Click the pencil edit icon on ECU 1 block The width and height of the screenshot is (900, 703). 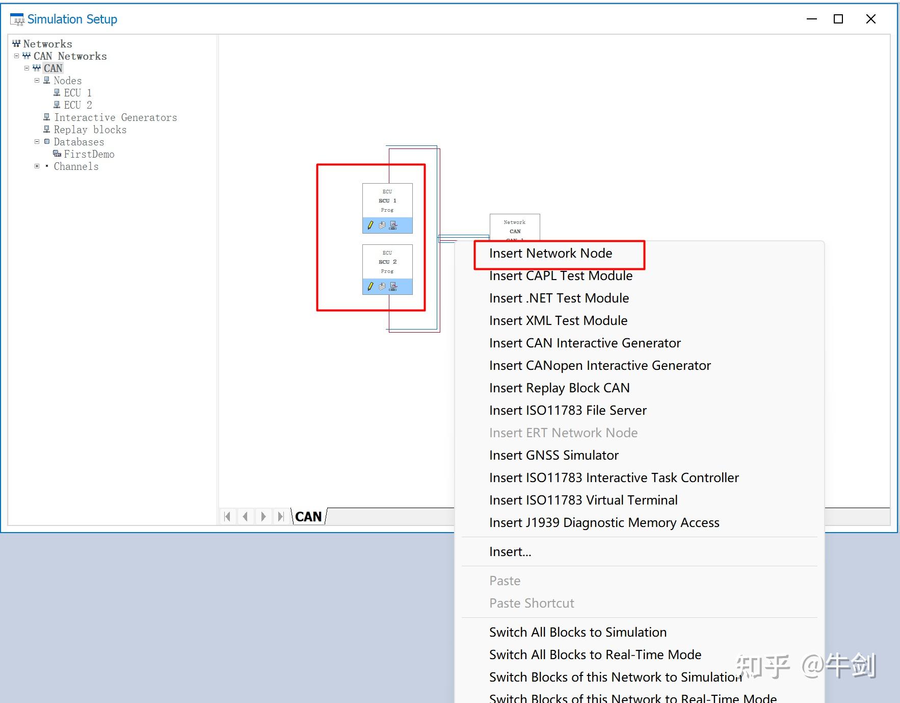370,225
